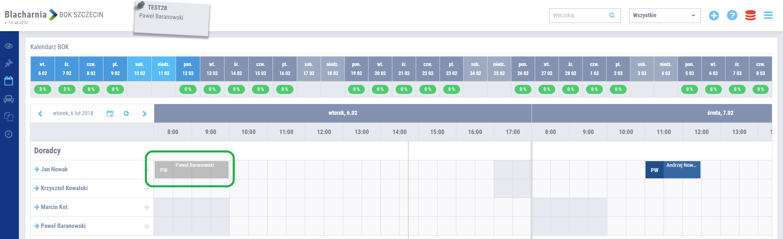This screenshot has width=783, height=239.
Task: Open the documents copy icon in sidebar
Action: [x=9, y=117]
